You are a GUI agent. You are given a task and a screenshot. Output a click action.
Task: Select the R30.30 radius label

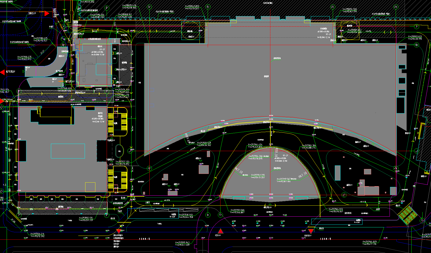pyautogui.click(x=276, y=152)
